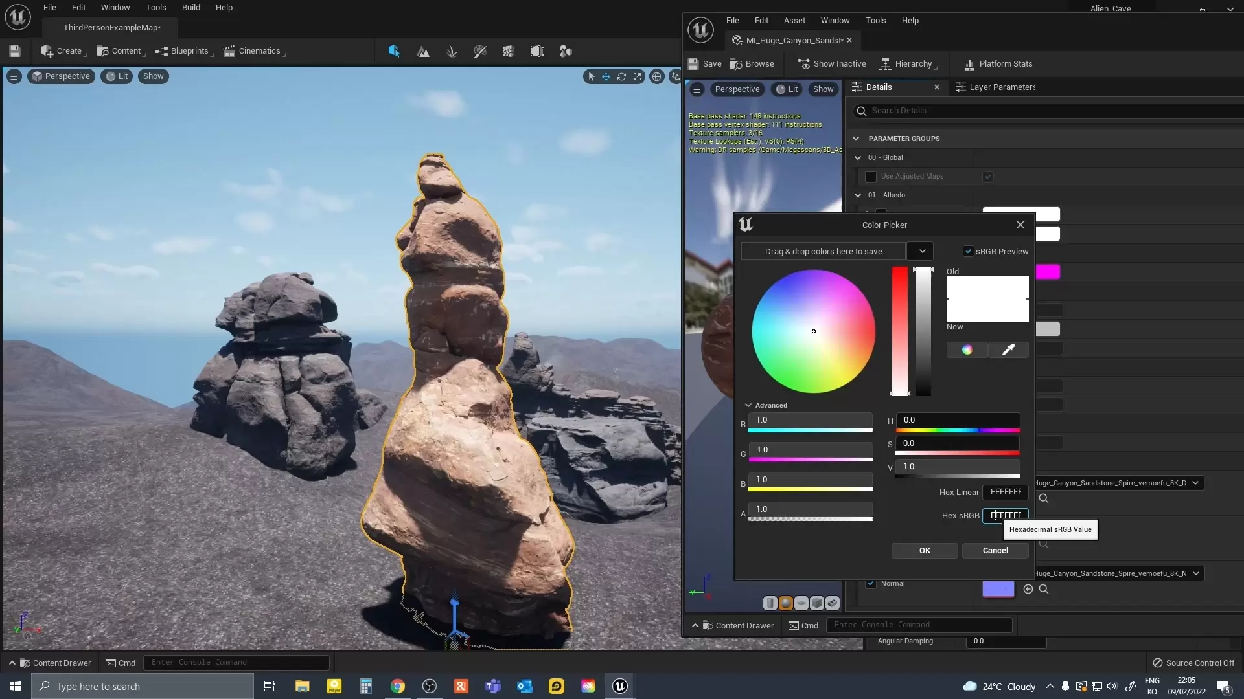Uncheck the Normal parameter checkbox

click(871, 583)
